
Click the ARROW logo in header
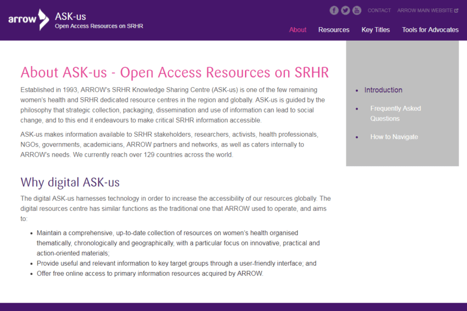(28, 20)
